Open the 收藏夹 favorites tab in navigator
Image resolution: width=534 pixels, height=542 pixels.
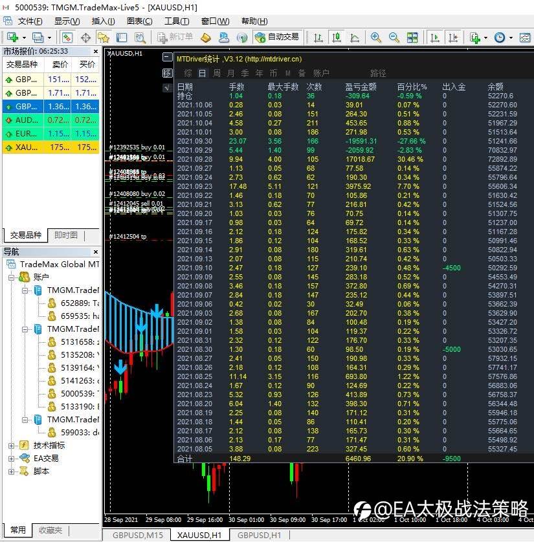50,530
